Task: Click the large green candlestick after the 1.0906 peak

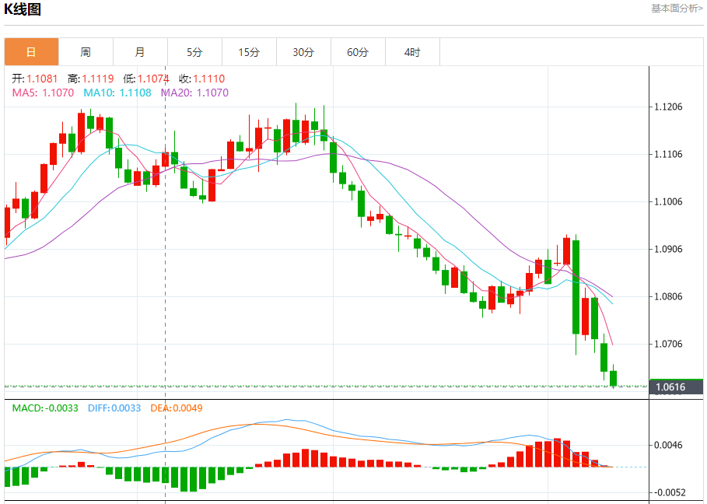Action: pos(576,287)
